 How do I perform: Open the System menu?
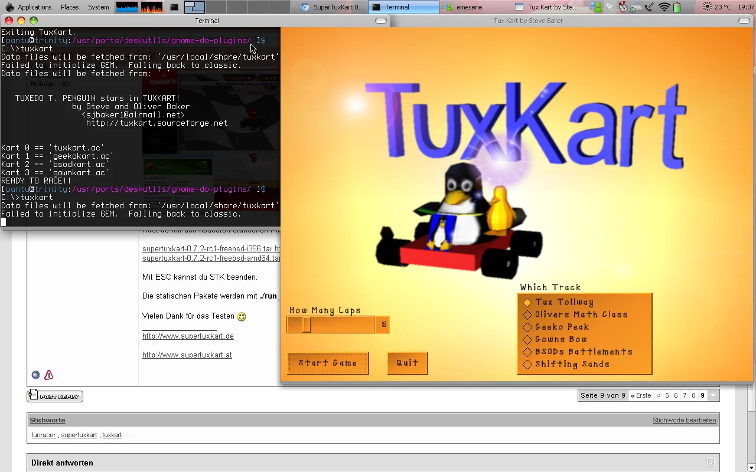98,7
